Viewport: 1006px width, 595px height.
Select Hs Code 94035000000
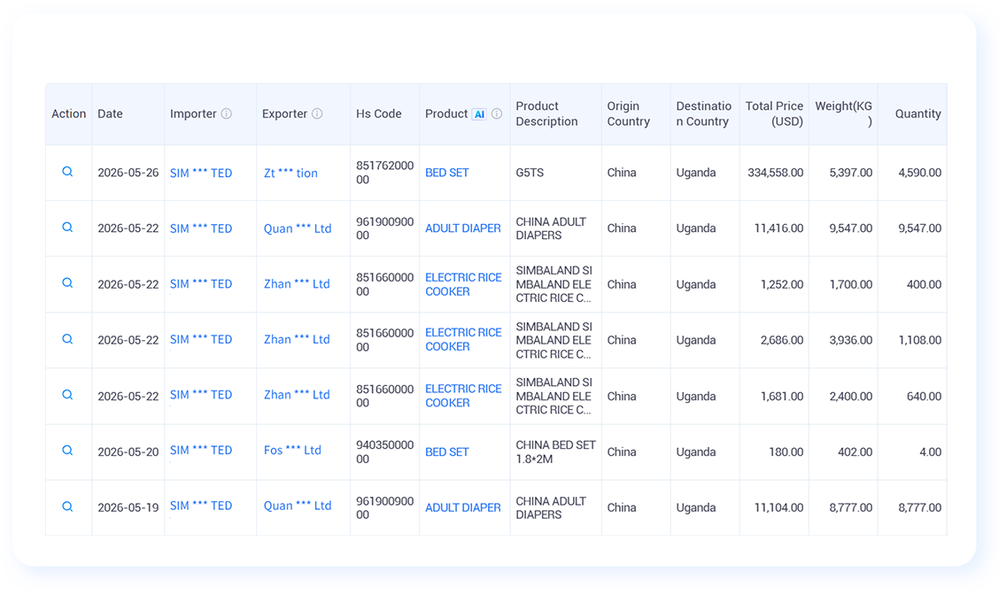pos(385,452)
